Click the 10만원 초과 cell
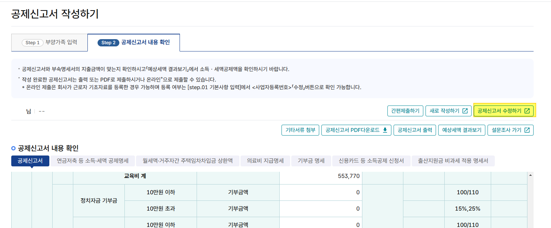Viewport: 551px width, 228px height. [161, 209]
